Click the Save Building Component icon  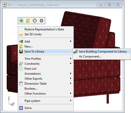pos(75,52)
